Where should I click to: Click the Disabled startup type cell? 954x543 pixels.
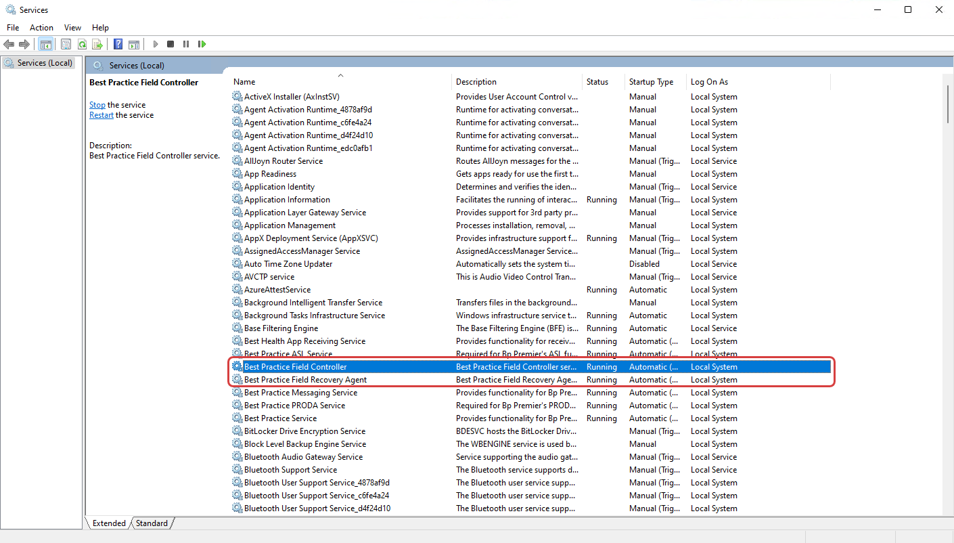[644, 264]
